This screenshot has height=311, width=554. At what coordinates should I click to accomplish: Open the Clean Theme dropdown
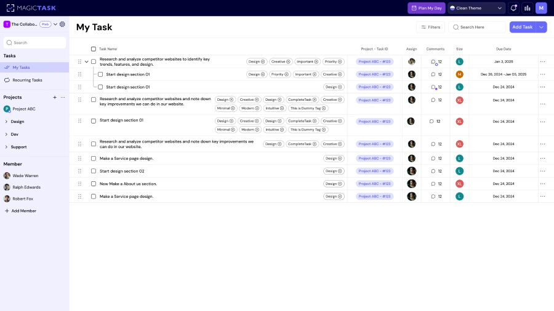[x=476, y=8]
